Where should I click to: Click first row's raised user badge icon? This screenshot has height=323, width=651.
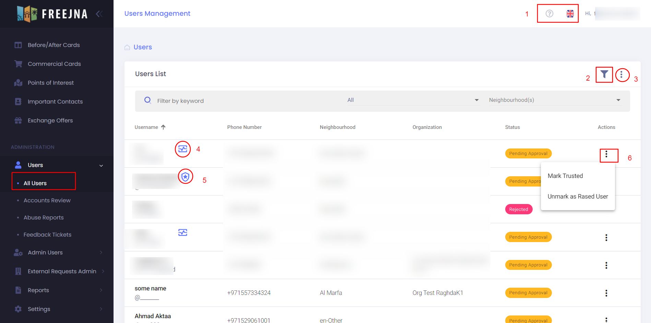183,149
